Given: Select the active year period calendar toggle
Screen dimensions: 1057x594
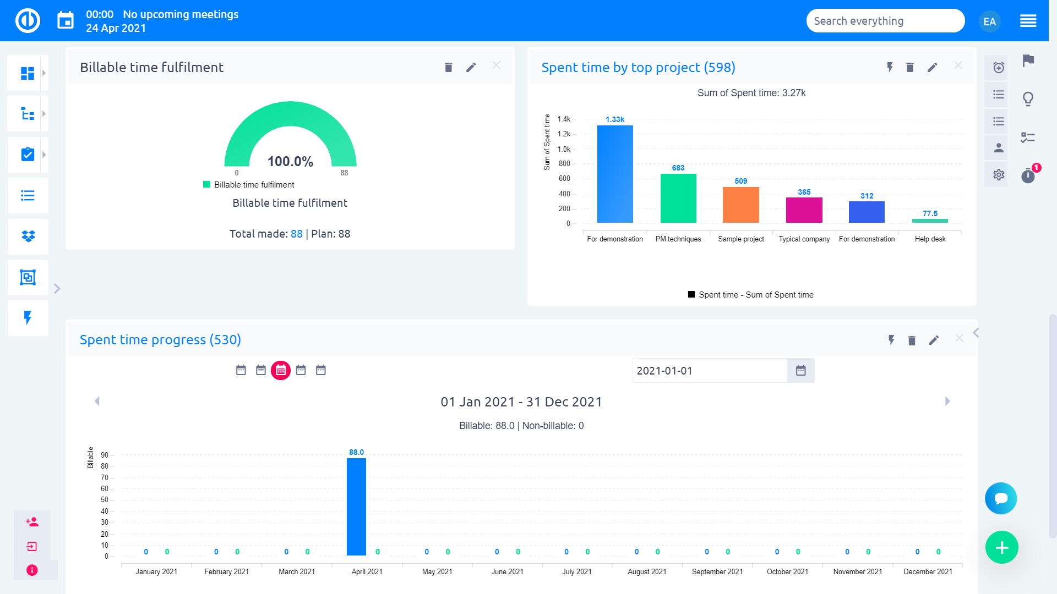Looking at the screenshot, I should pos(281,370).
